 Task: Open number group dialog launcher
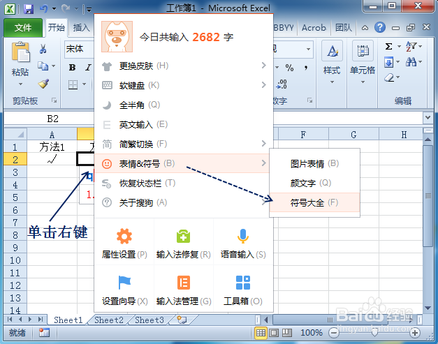tap(309, 100)
